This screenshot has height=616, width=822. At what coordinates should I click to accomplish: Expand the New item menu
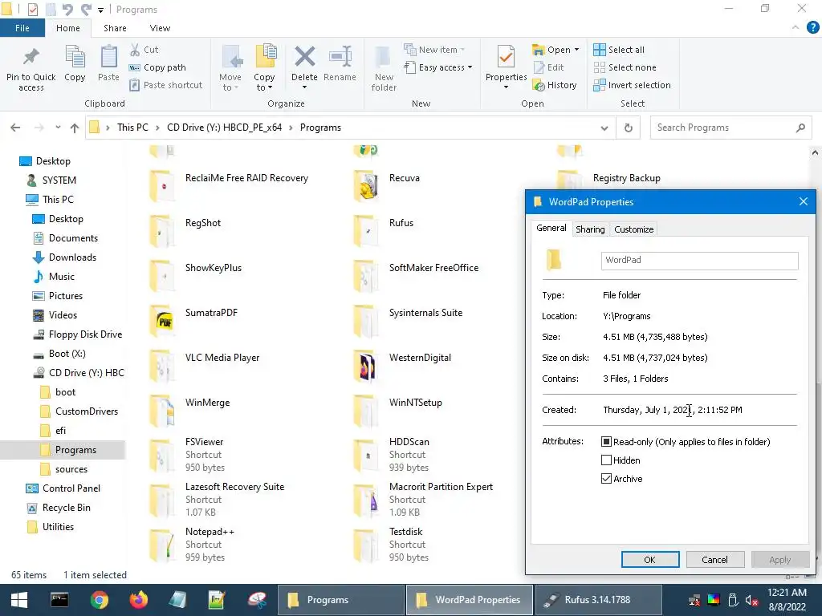[434, 50]
